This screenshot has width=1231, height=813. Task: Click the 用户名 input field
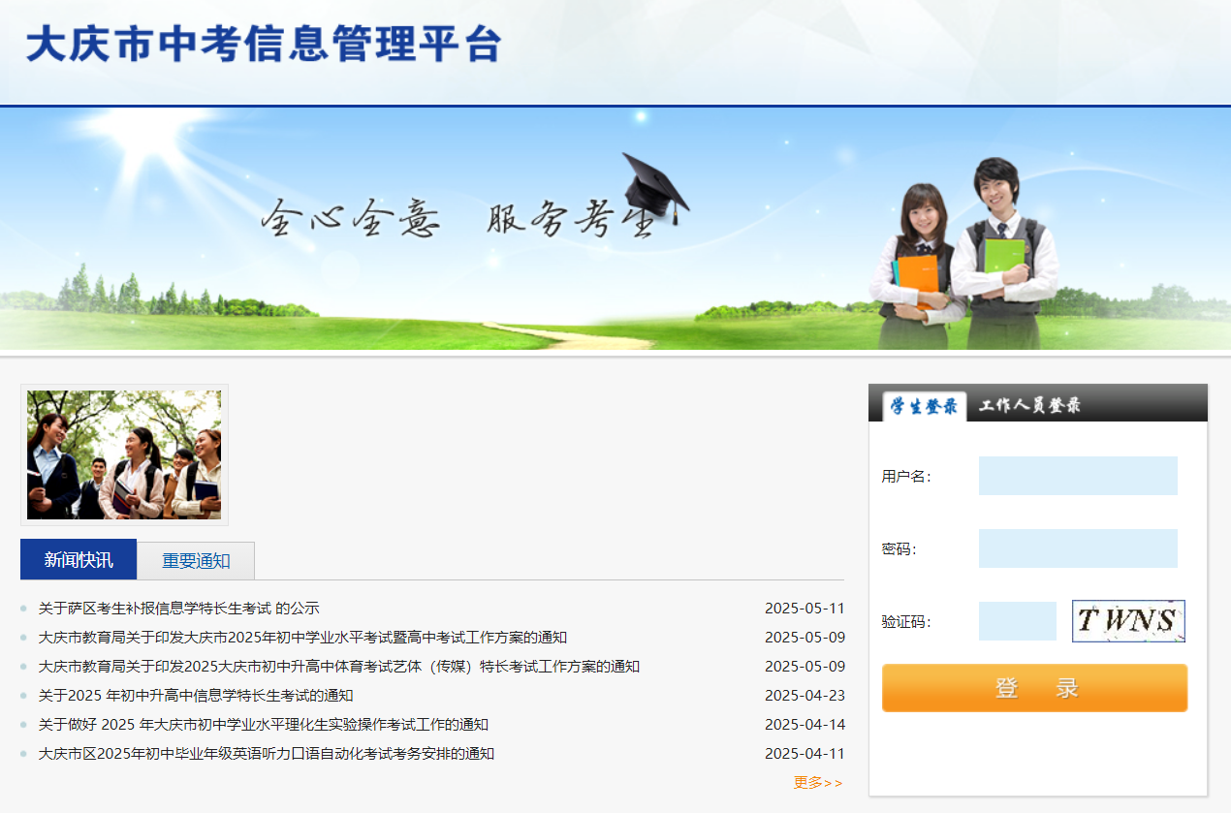tap(1077, 476)
